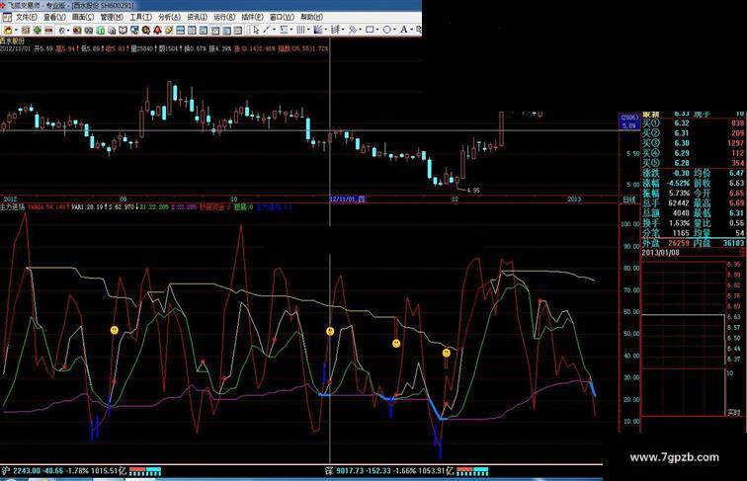Image resolution: width=747 pixels, height=481 pixels.
Task: Open the 运行(R) menu
Action: [224, 17]
